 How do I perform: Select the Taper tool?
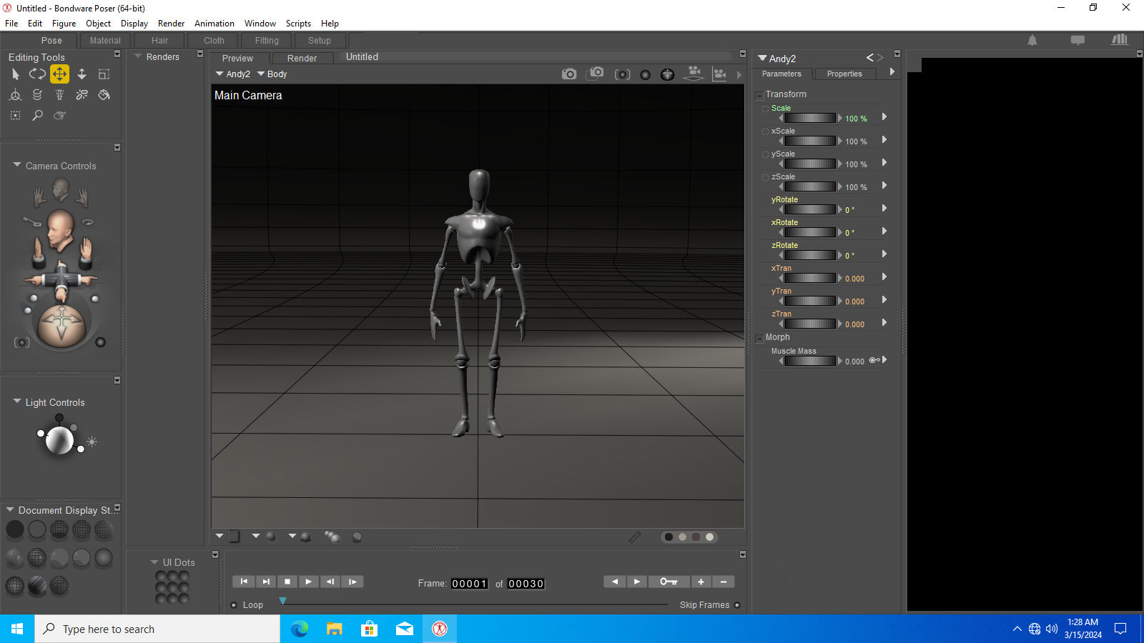(x=59, y=94)
